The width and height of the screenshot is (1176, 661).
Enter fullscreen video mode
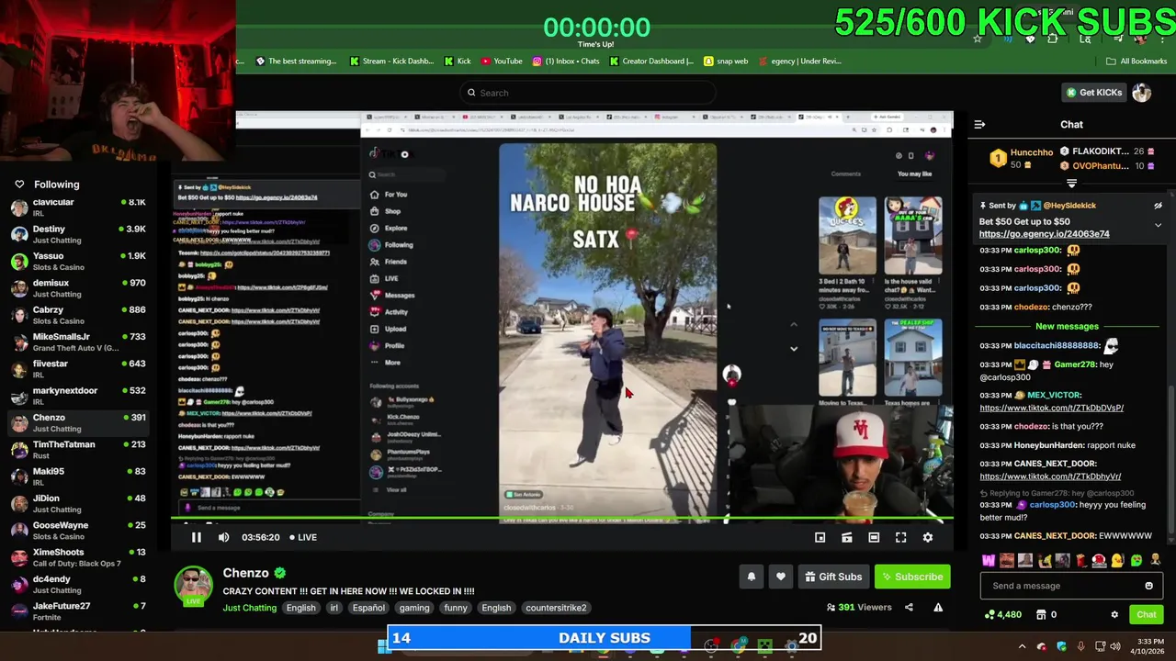[x=900, y=537]
